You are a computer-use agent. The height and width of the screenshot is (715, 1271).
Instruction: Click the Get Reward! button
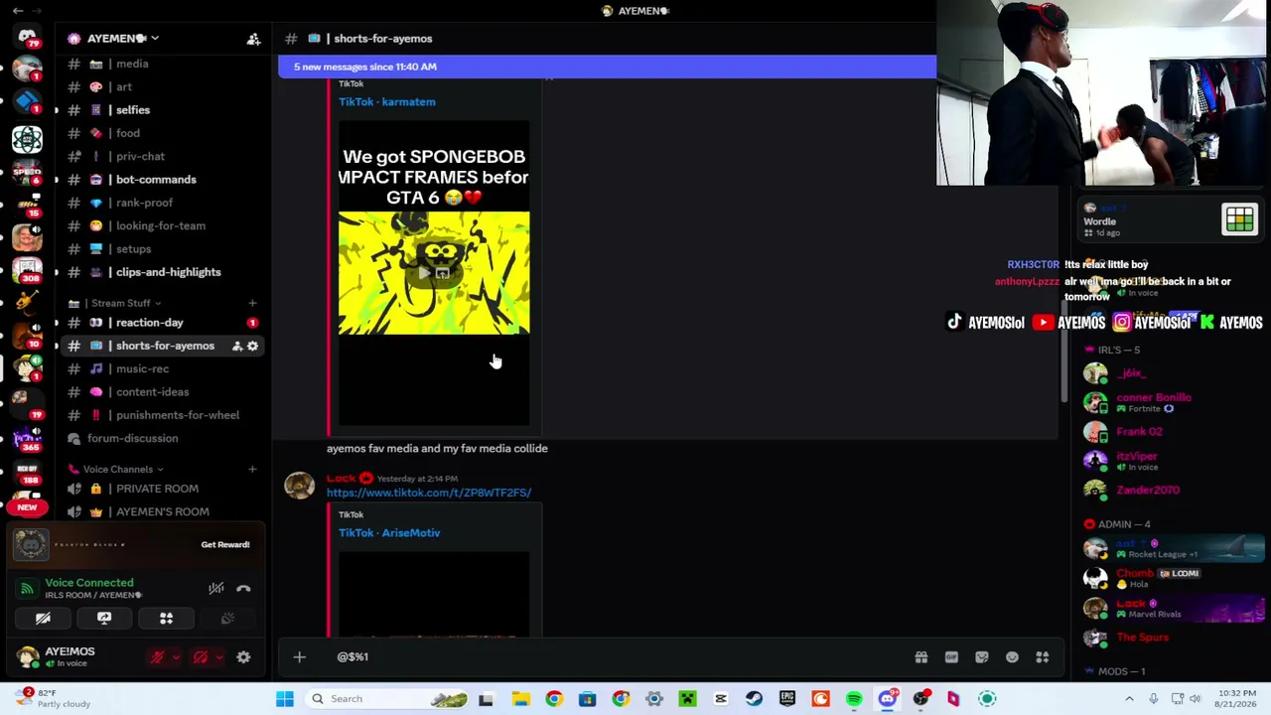coord(225,544)
